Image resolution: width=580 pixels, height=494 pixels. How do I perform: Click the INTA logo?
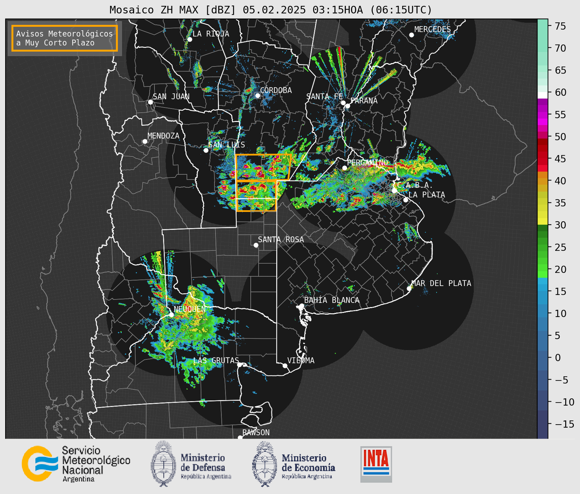click(376, 464)
